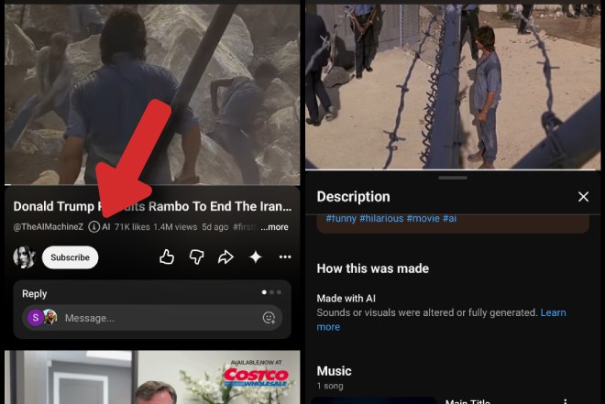Open the @TheAIMachineZ channel handle

point(49,226)
